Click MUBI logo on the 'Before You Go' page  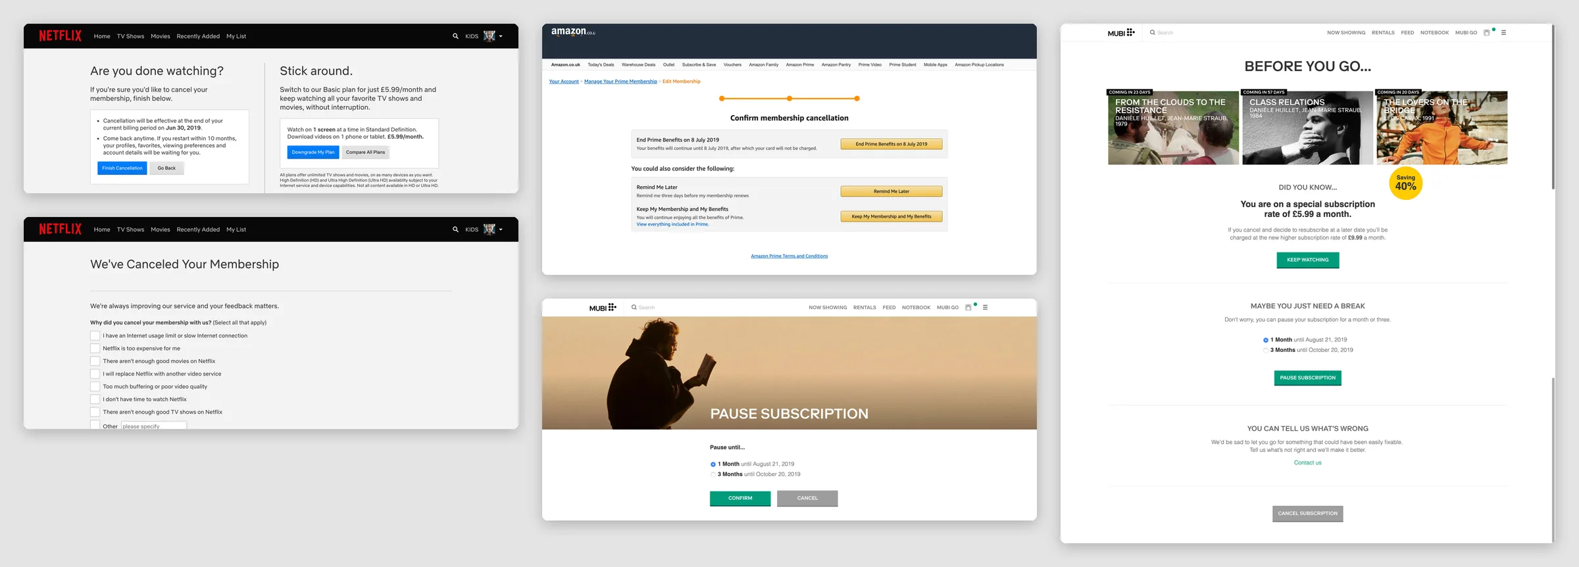(x=1121, y=32)
